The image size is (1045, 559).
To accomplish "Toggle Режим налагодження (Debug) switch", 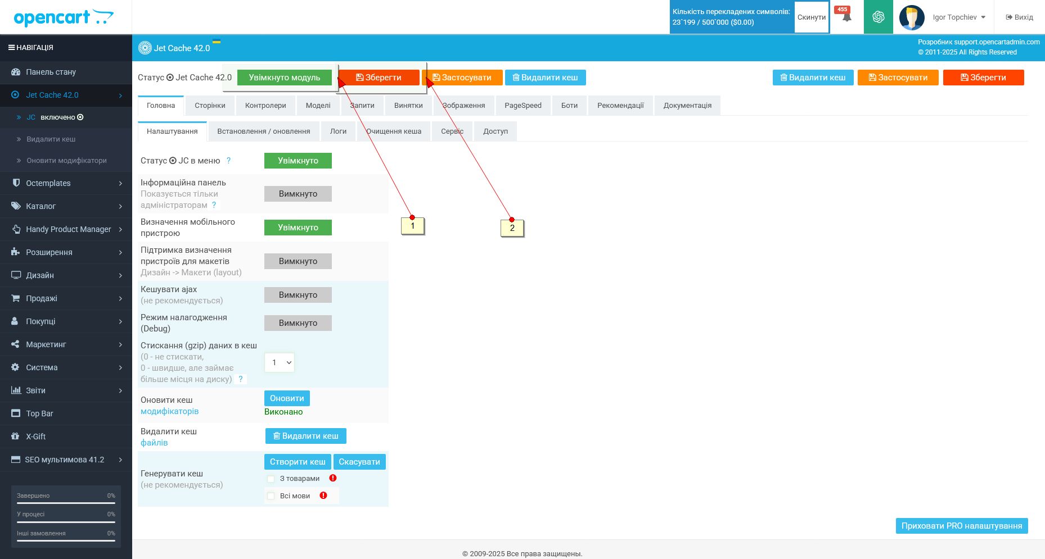I will (x=298, y=323).
